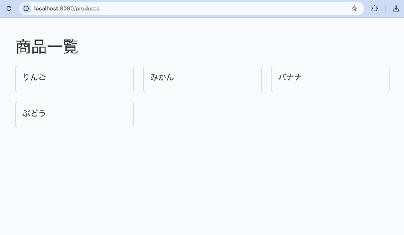Click blank address bar space before the star
404x235 pixels.
click(224, 9)
